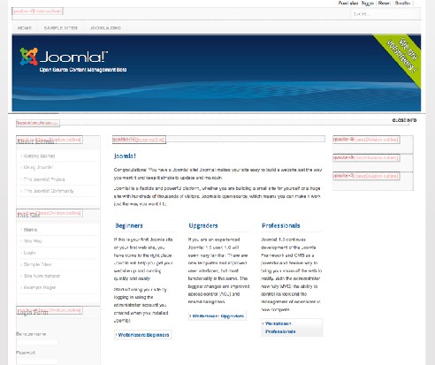Screen dimensions: 435x365
Task: Open the Using Joomla! sidebar link
Action: pyautogui.click(x=38, y=167)
